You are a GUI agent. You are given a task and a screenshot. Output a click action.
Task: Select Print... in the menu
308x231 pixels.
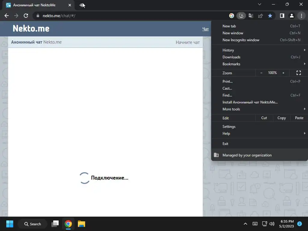[260, 81]
